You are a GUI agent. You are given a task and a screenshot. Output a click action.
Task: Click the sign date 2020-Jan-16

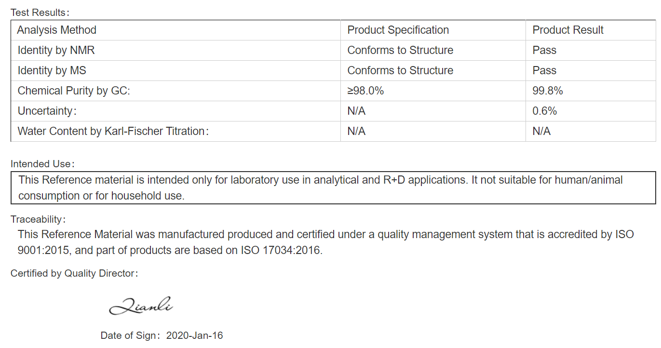point(195,335)
